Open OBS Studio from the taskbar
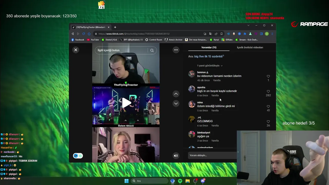This screenshot has width=329, height=185. pyautogui.click(x=195, y=181)
